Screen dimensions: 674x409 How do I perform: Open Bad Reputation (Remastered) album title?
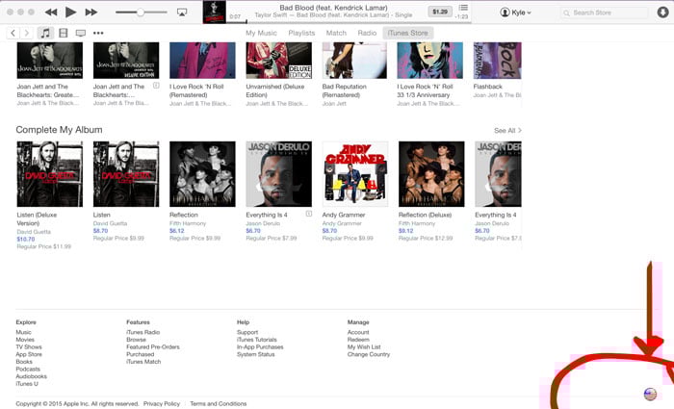tap(345, 90)
